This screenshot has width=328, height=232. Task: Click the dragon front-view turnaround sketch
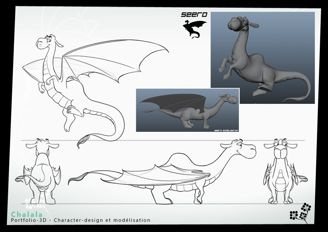coord(283,172)
